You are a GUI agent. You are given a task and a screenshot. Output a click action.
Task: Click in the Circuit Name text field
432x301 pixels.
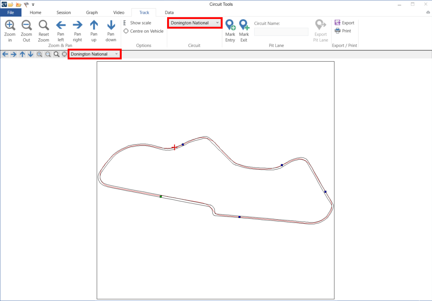pos(281,32)
